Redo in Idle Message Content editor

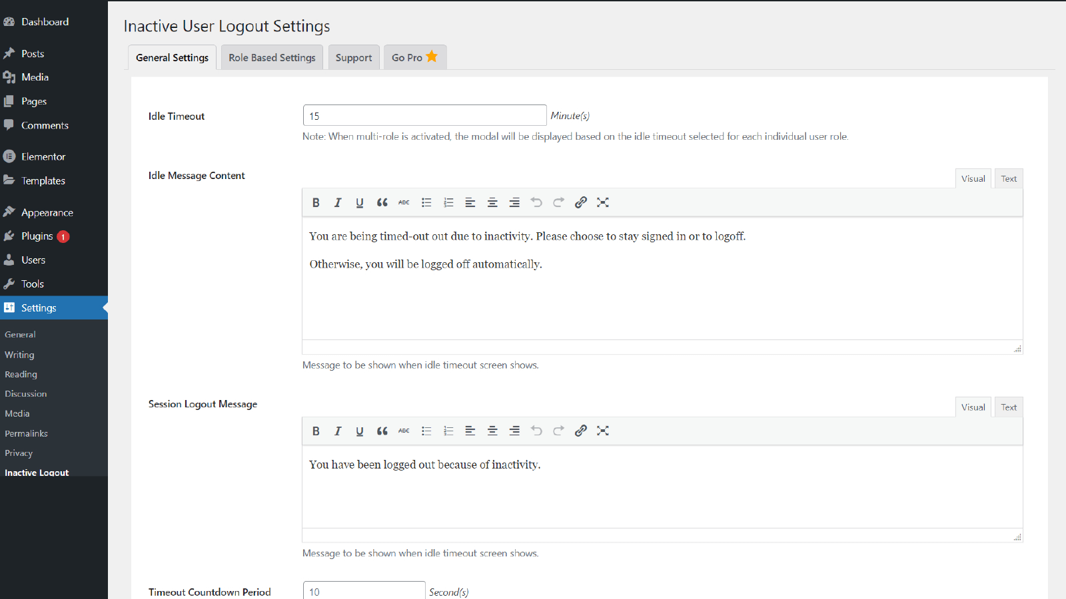click(x=558, y=202)
